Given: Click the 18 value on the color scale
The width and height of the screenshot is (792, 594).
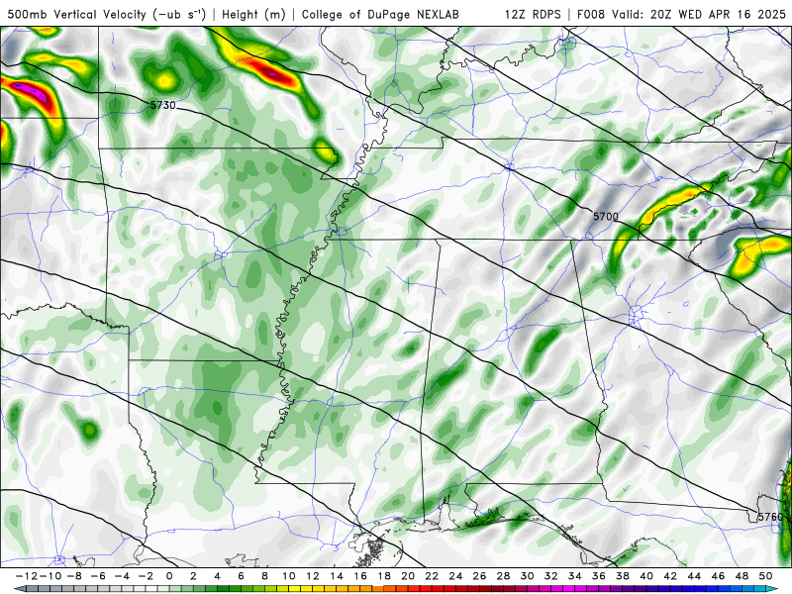Looking at the screenshot, I should pyautogui.click(x=384, y=576).
